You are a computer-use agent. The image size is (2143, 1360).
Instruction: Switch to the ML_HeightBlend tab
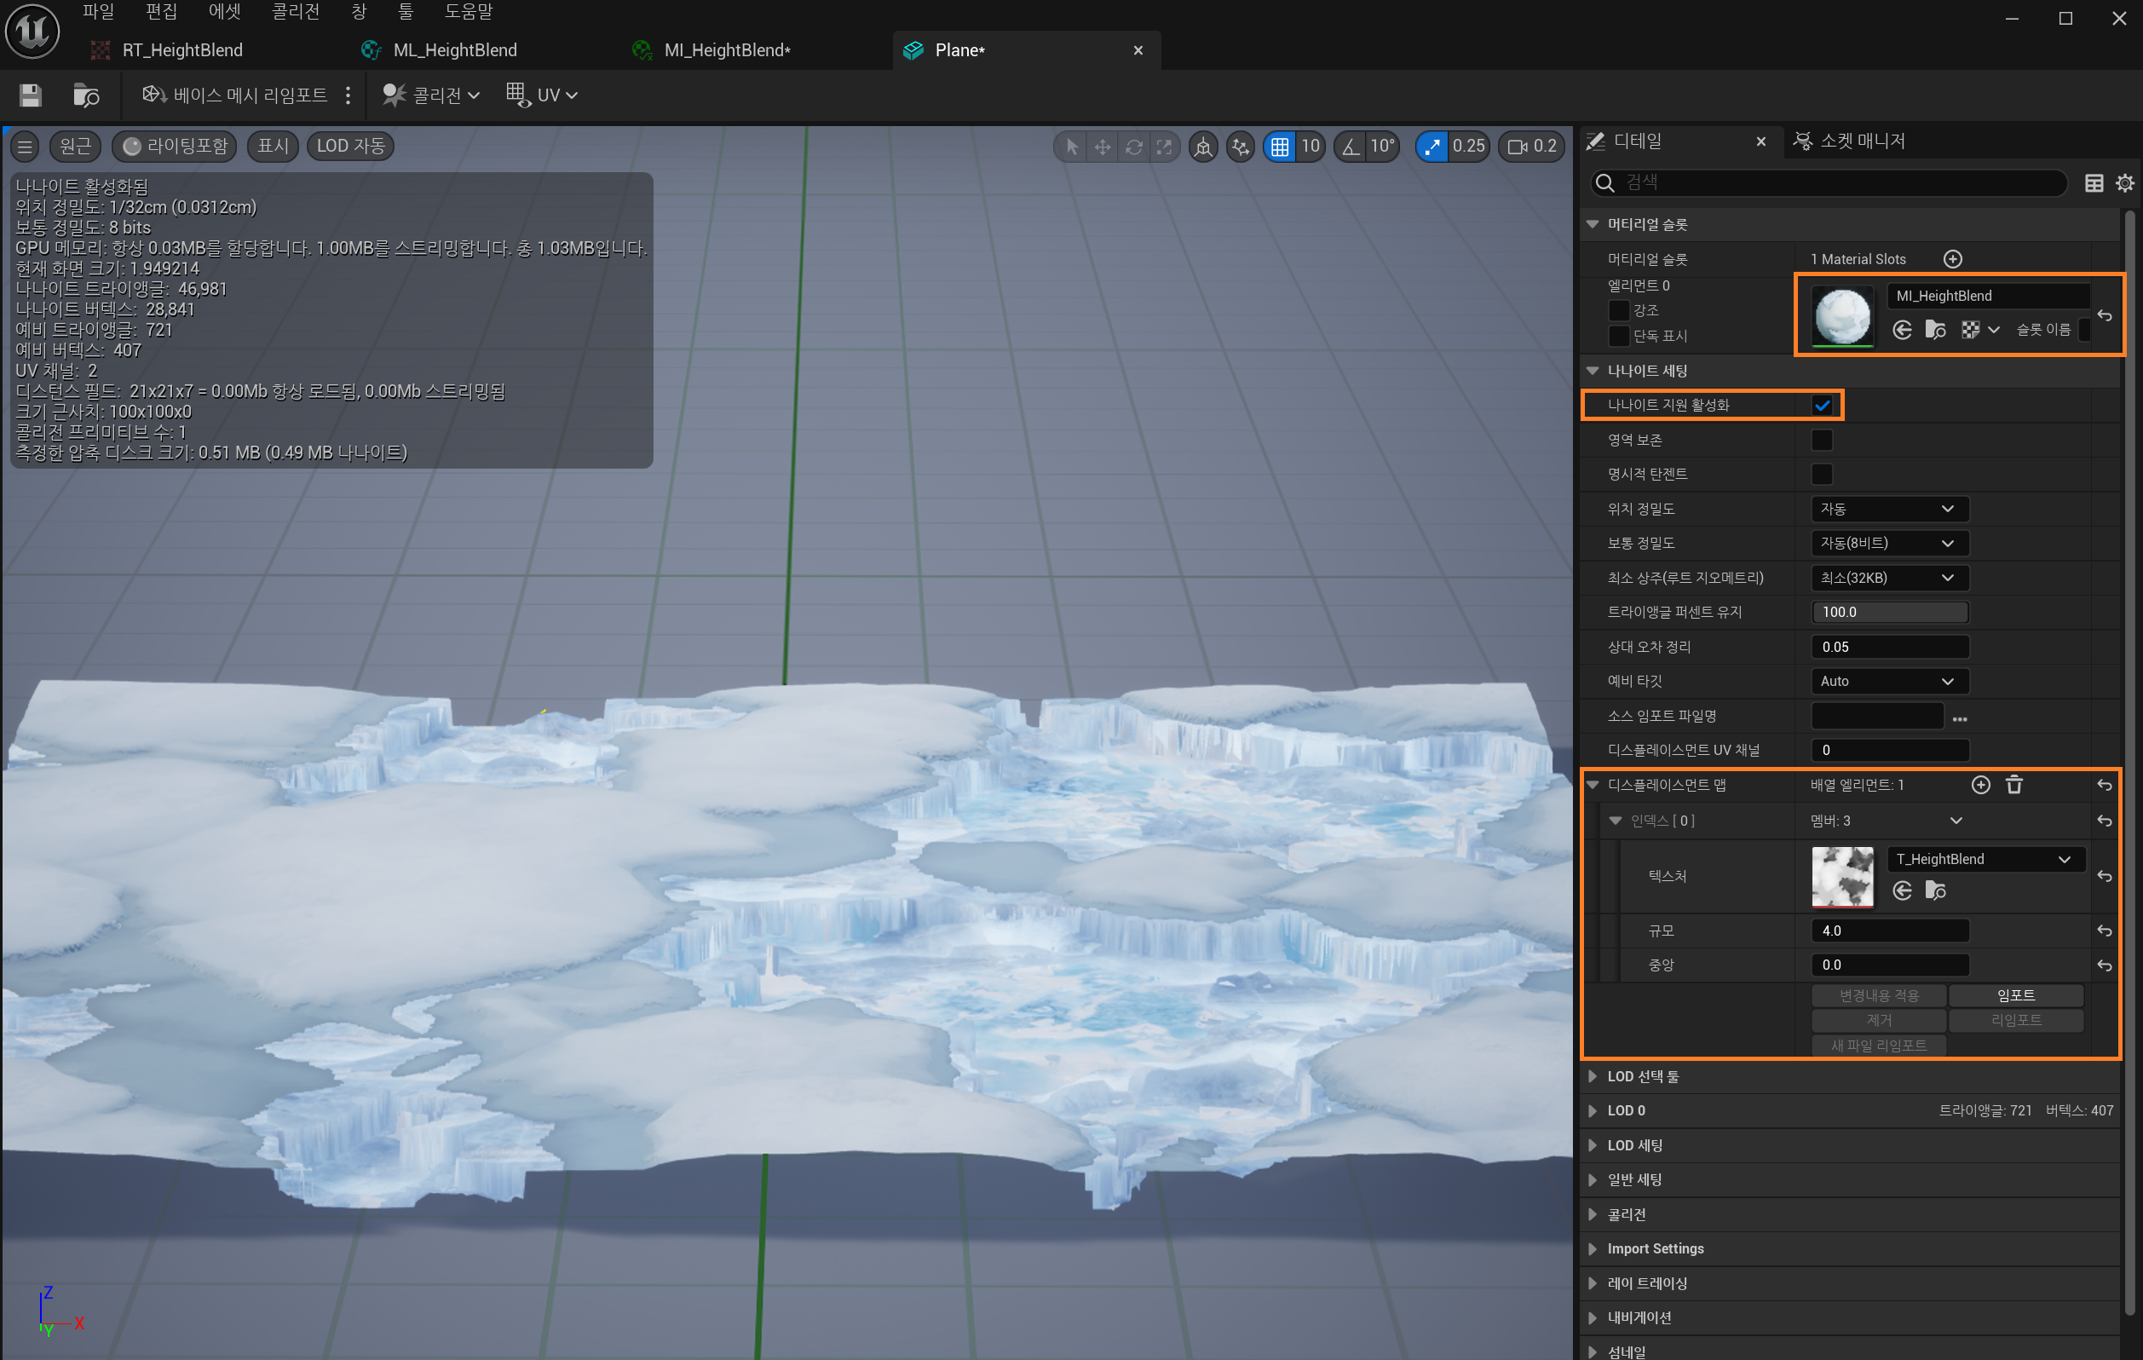(x=454, y=51)
